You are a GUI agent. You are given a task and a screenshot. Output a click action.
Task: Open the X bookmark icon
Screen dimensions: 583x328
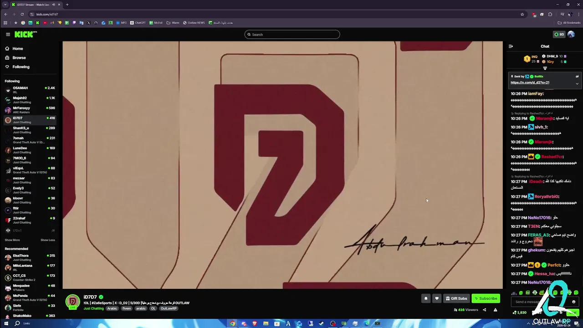click(x=88, y=23)
